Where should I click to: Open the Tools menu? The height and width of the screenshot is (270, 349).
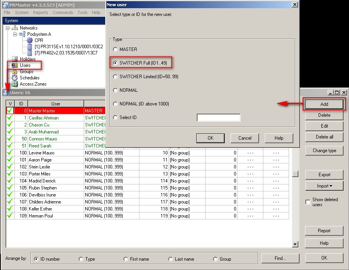pos(82,12)
